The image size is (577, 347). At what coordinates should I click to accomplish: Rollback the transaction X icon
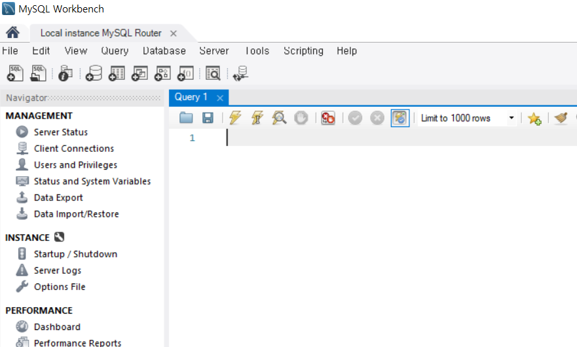point(377,118)
